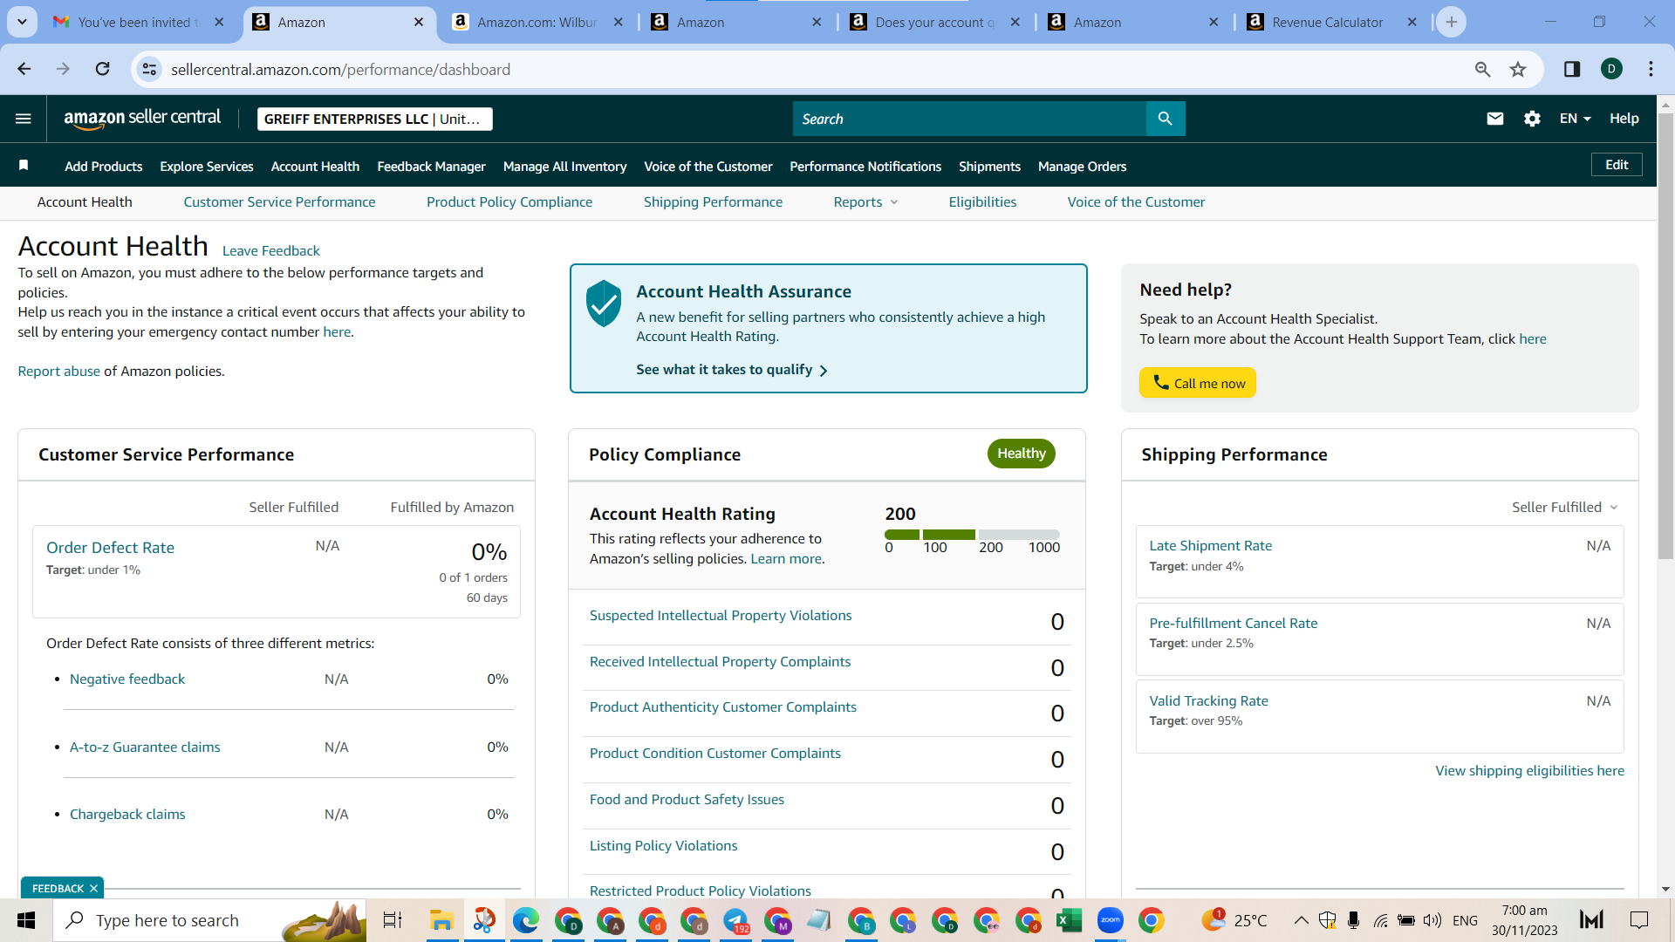Open Task View on the taskbar
1675x942 pixels.
click(x=393, y=920)
